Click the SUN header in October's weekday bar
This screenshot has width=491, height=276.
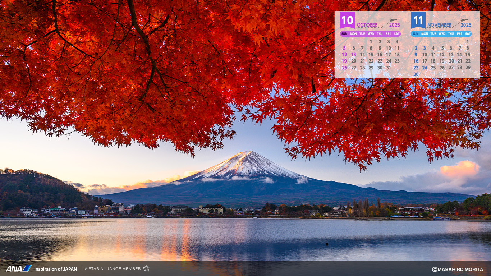click(x=344, y=34)
